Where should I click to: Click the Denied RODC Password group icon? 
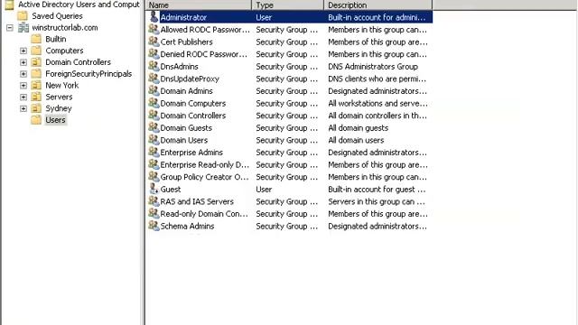click(x=154, y=53)
